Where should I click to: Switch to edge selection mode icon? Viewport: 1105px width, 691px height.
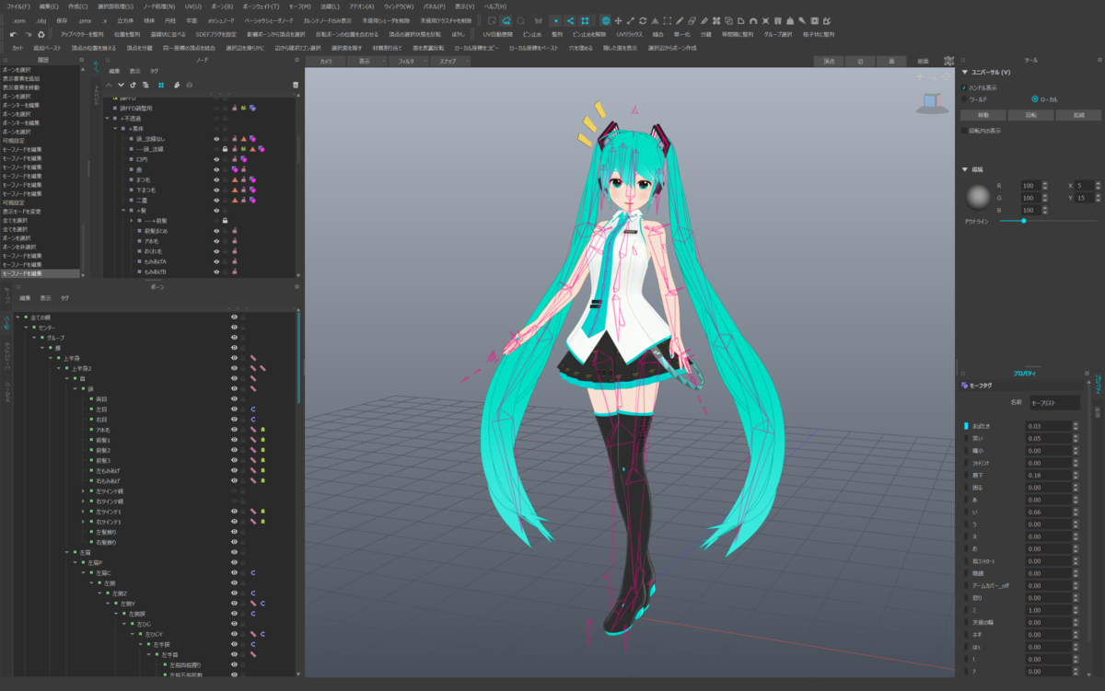click(x=570, y=20)
